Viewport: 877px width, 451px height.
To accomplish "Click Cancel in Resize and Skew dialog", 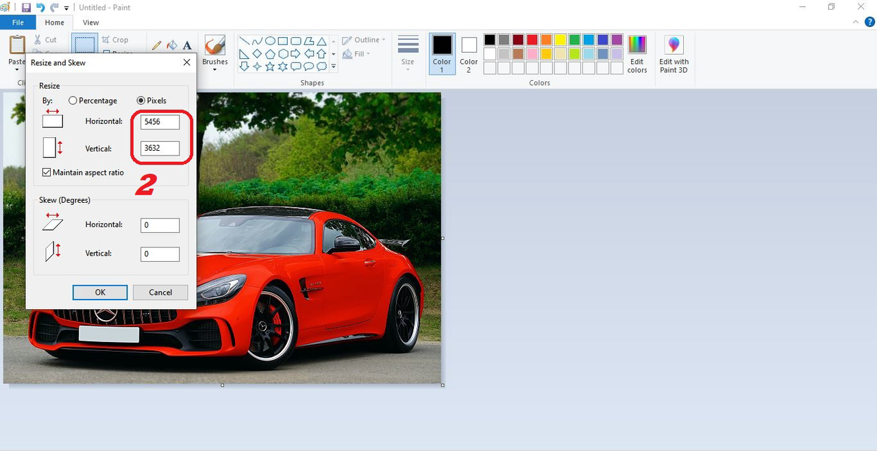I will [x=160, y=292].
